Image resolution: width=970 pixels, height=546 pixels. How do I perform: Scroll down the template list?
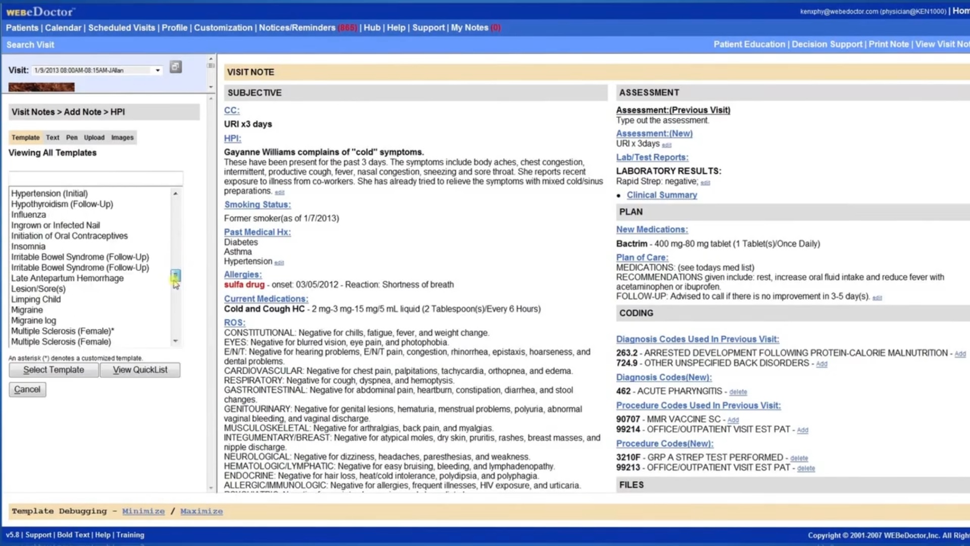(175, 341)
